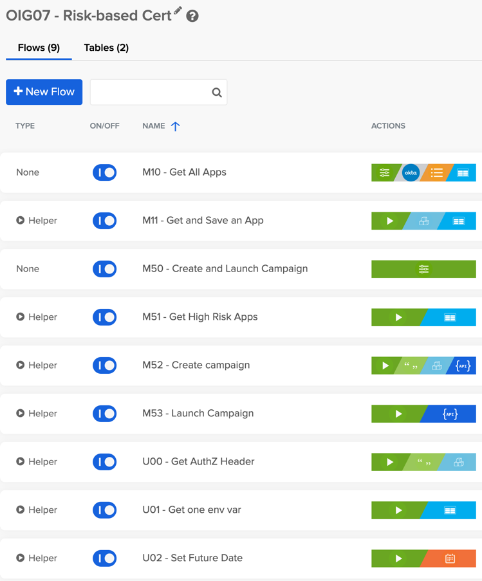This screenshot has height=581, width=482.
Task: Toggle off the M10 - Get All Apps flow
Action: click(104, 172)
